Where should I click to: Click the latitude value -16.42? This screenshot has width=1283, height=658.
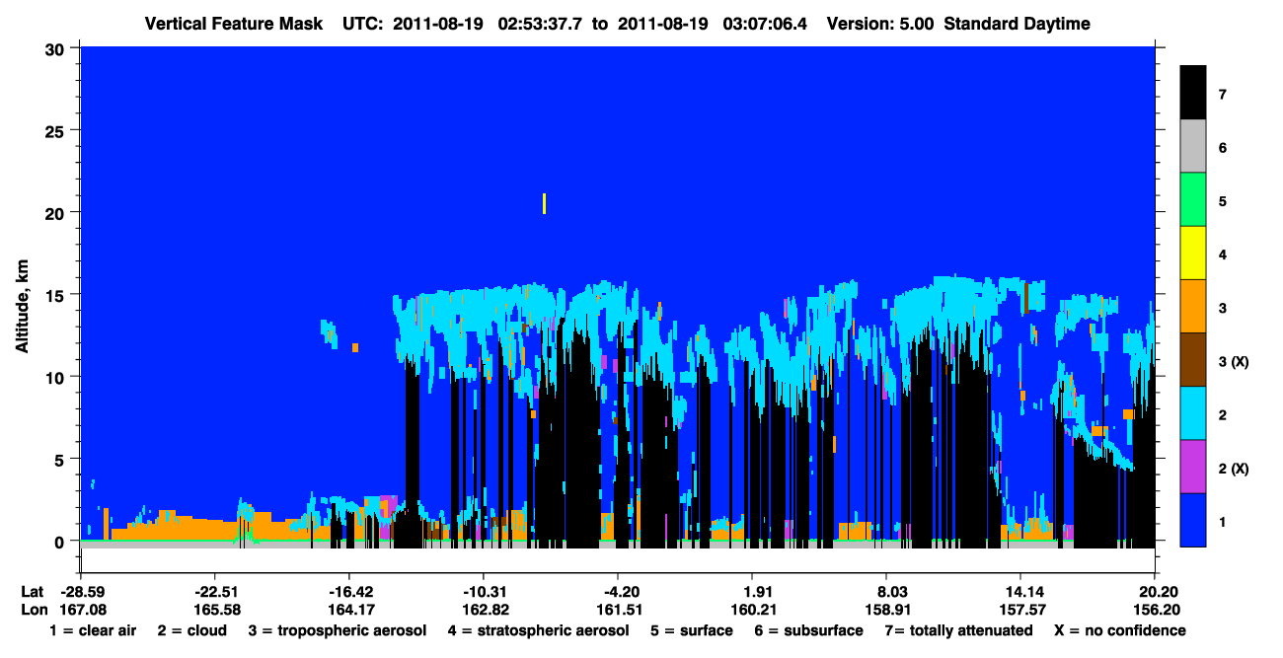point(348,591)
